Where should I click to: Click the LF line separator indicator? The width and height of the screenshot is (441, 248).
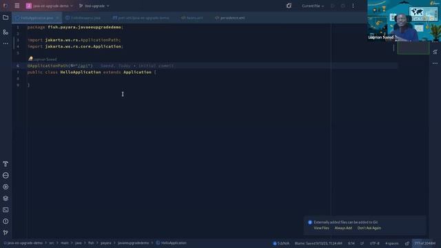(x=362, y=243)
